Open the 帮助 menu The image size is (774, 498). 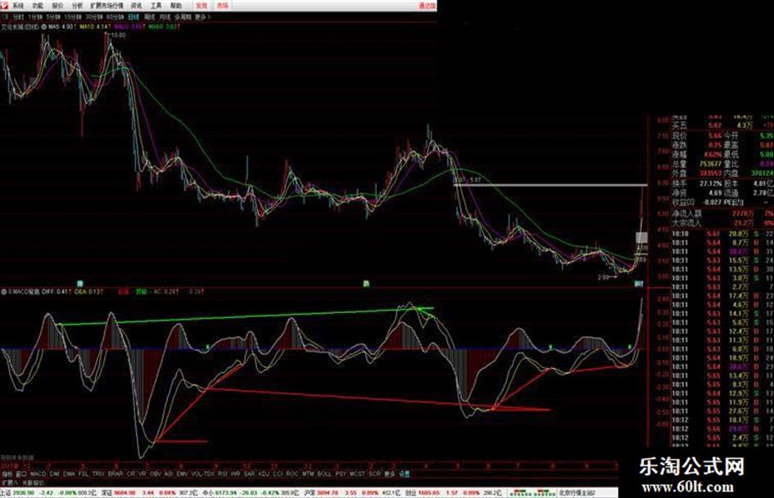click(x=176, y=6)
